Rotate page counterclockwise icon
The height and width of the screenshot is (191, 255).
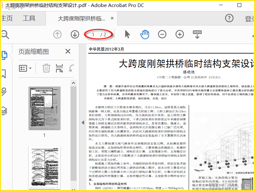pos(71,68)
